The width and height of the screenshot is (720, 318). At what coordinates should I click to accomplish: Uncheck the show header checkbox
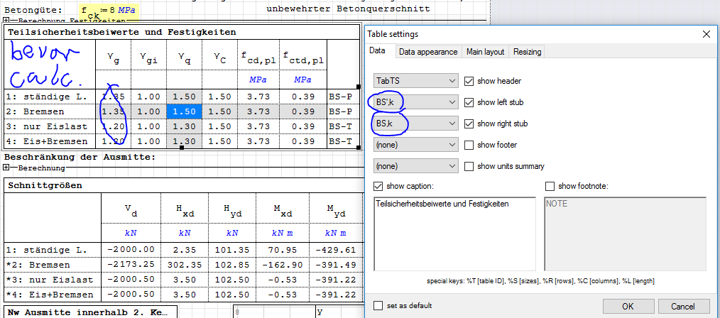pos(469,81)
